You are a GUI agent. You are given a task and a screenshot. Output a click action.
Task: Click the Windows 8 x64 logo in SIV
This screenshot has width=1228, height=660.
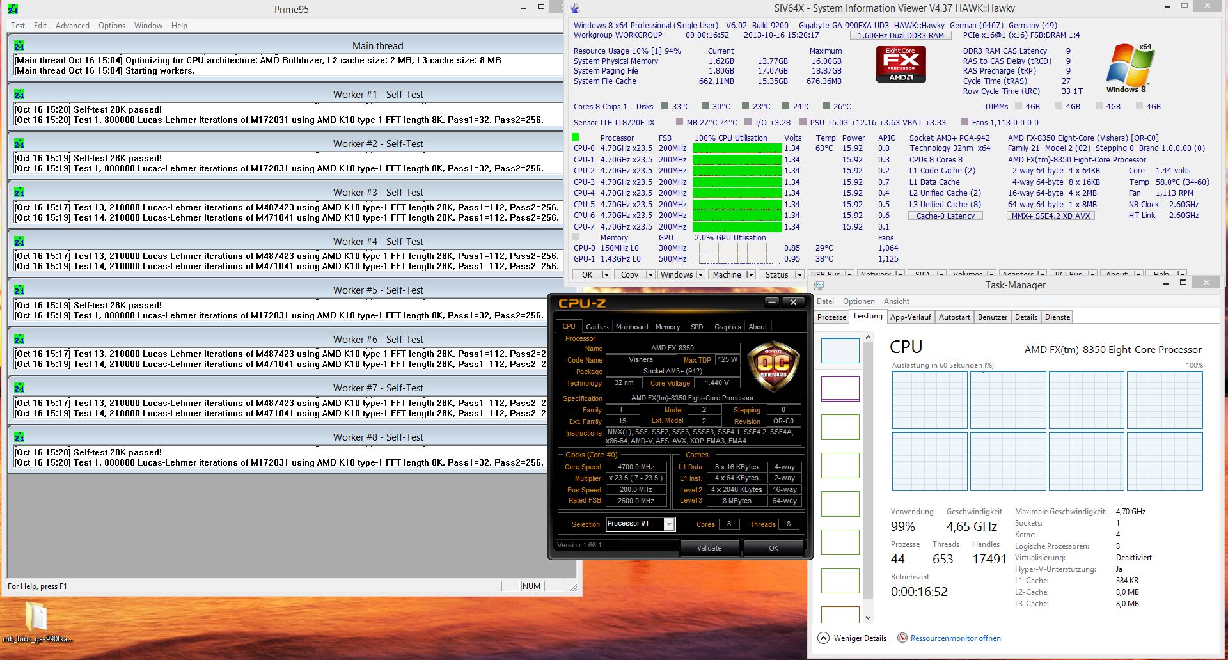(x=1130, y=68)
